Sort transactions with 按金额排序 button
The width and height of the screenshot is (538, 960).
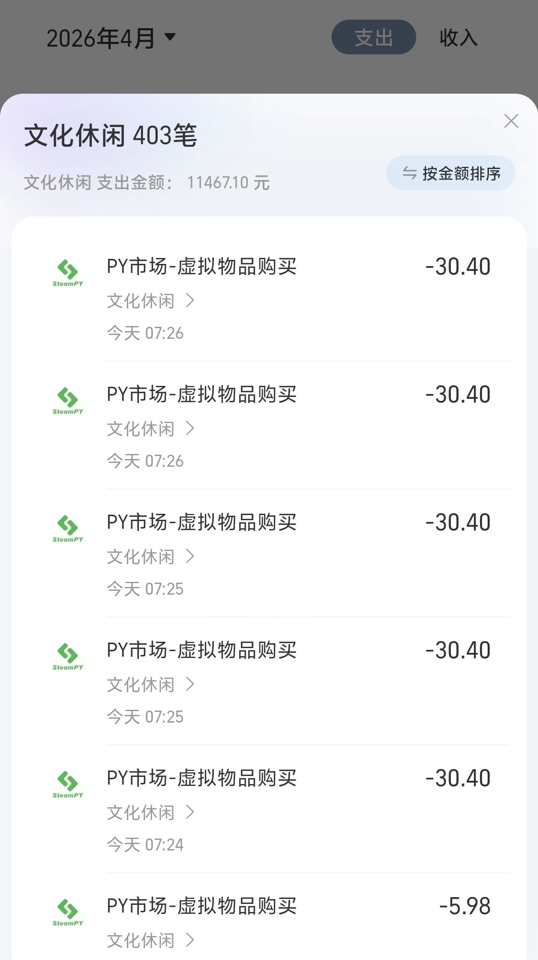click(450, 173)
